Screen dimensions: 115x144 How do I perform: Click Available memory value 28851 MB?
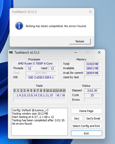[92, 68]
